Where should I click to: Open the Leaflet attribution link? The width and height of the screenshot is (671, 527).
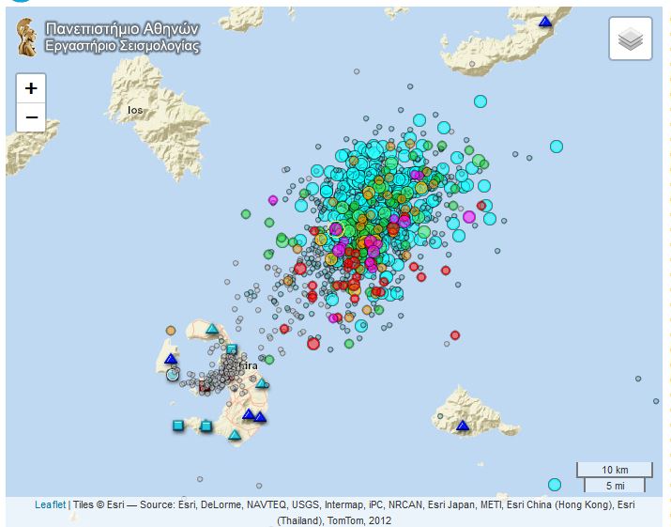[x=50, y=504]
